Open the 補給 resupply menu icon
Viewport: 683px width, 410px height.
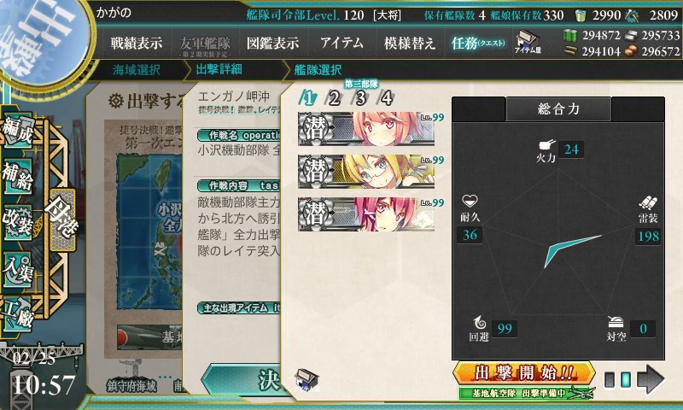[x=17, y=176]
